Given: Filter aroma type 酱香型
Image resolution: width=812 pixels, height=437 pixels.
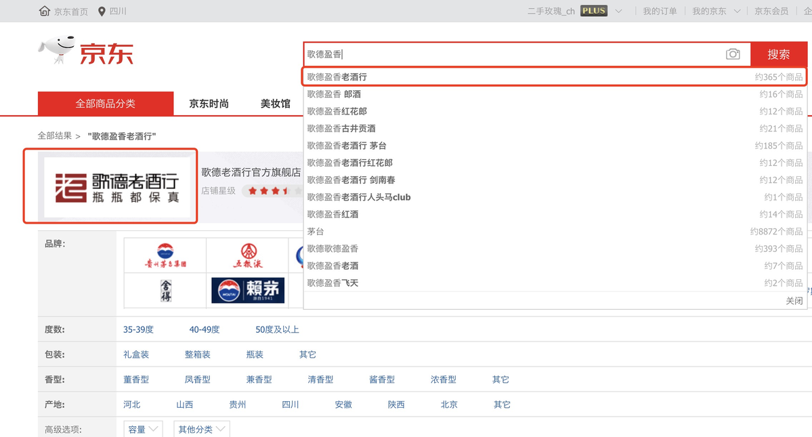Looking at the screenshot, I should tap(382, 379).
